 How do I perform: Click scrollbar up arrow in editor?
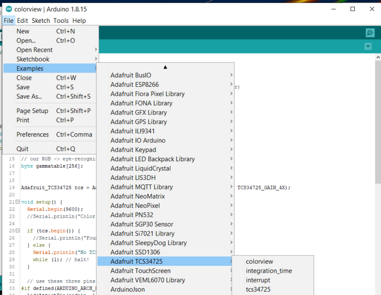coord(378,58)
